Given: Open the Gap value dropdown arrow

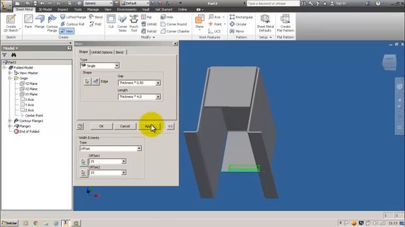Looking at the screenshot, I should point(158,83).
